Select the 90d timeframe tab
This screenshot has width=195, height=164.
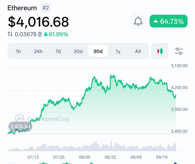click(x=98, y=51)
